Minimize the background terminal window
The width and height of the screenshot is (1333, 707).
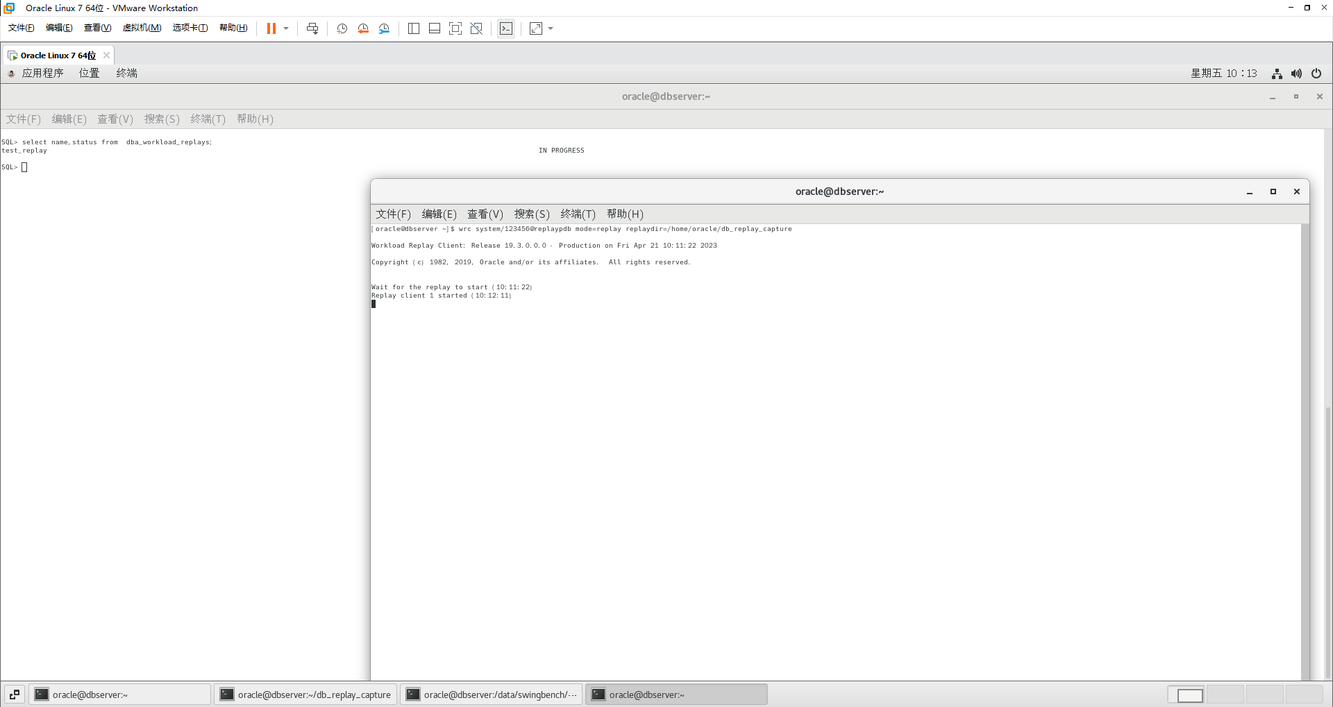(x=1273, y=97)
